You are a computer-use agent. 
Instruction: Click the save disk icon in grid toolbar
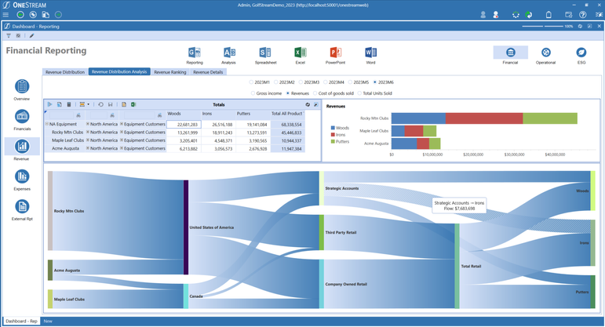111,104
